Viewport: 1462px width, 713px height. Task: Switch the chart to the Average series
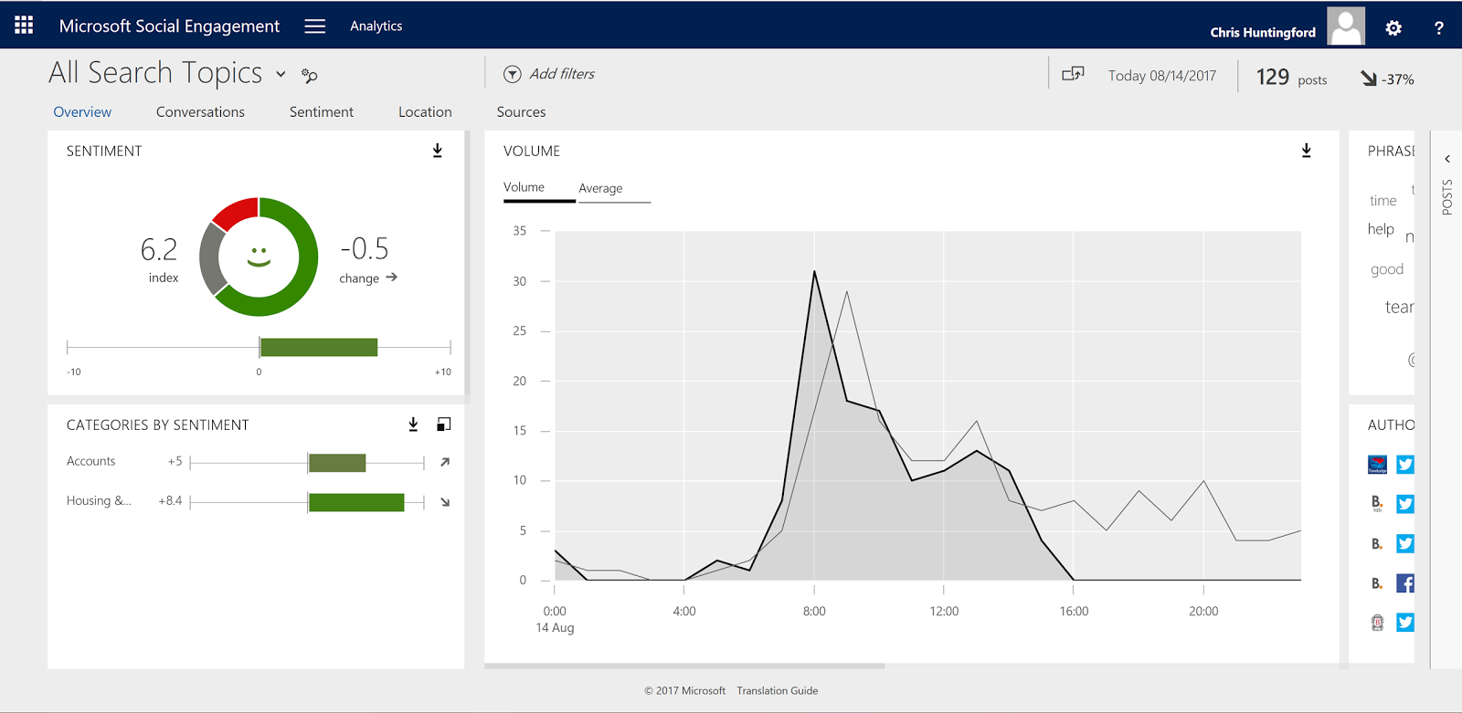coord(600,188)
